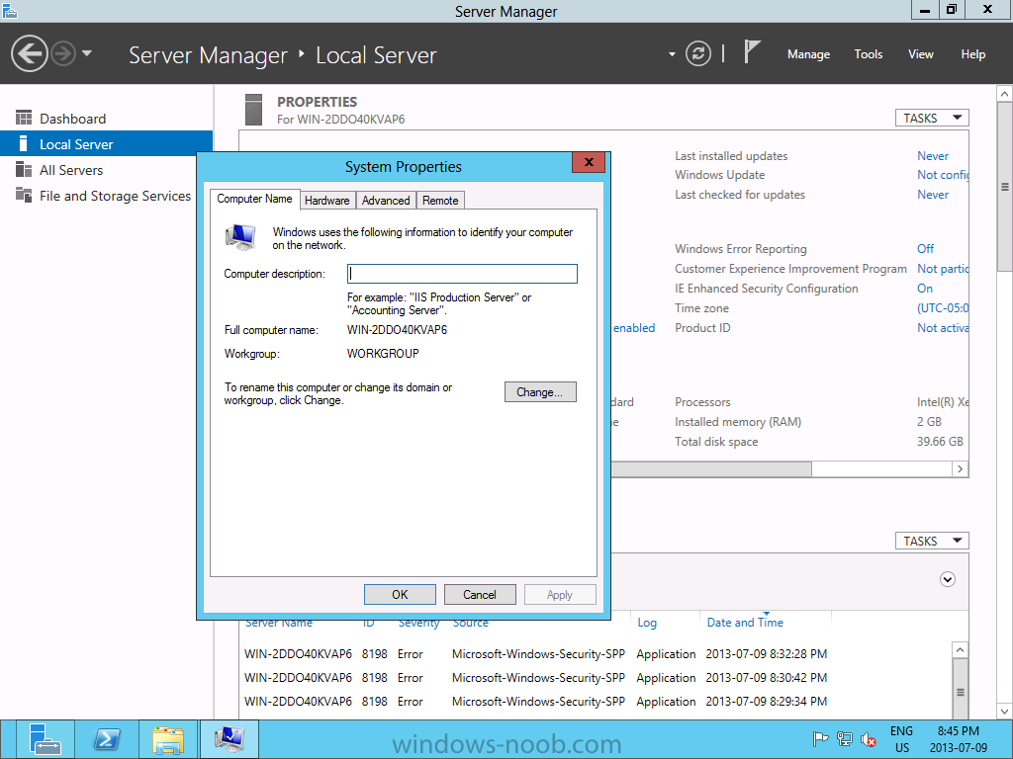This screenshot has width=1013, height=759.
Task: Select All Servers in the navigation pane
Action: pos(107,170)
